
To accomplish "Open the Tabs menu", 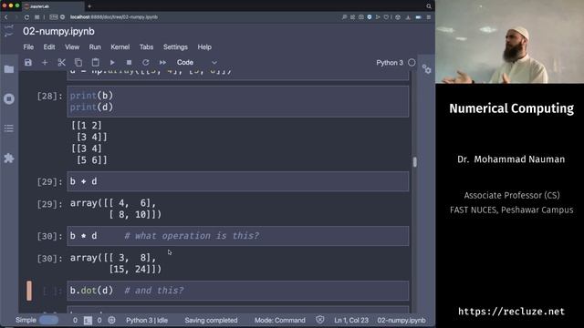I will 146,46.
